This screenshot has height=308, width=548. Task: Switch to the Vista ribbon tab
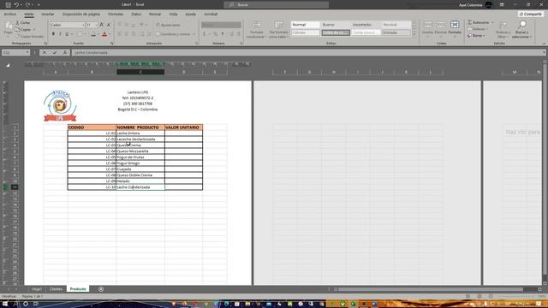pos(173,15)
